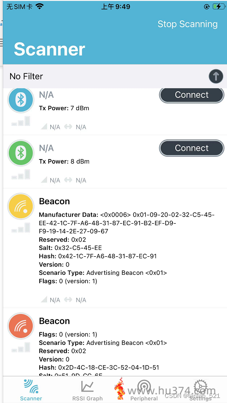Tap the blue Bluetooth device icon

pyautogui.click(x=21, y=100)
